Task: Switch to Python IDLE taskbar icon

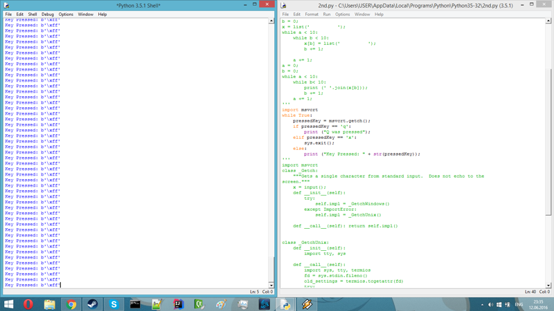Action: 285,304
